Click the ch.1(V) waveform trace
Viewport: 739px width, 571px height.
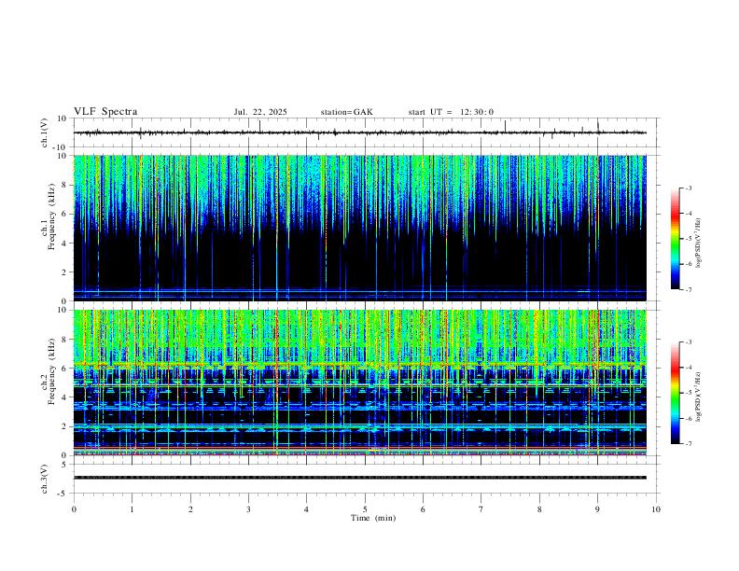pyautogui.click(x=359, y=132)
